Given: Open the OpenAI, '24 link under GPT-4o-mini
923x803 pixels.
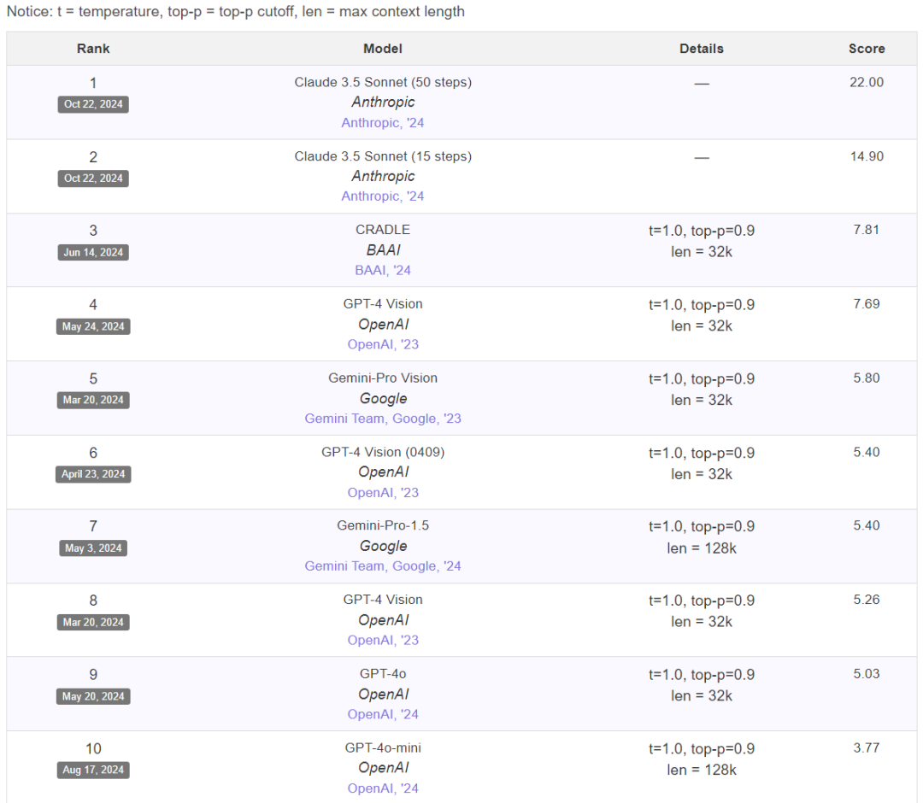Looking at the screenshot, I should click(383, 788).
